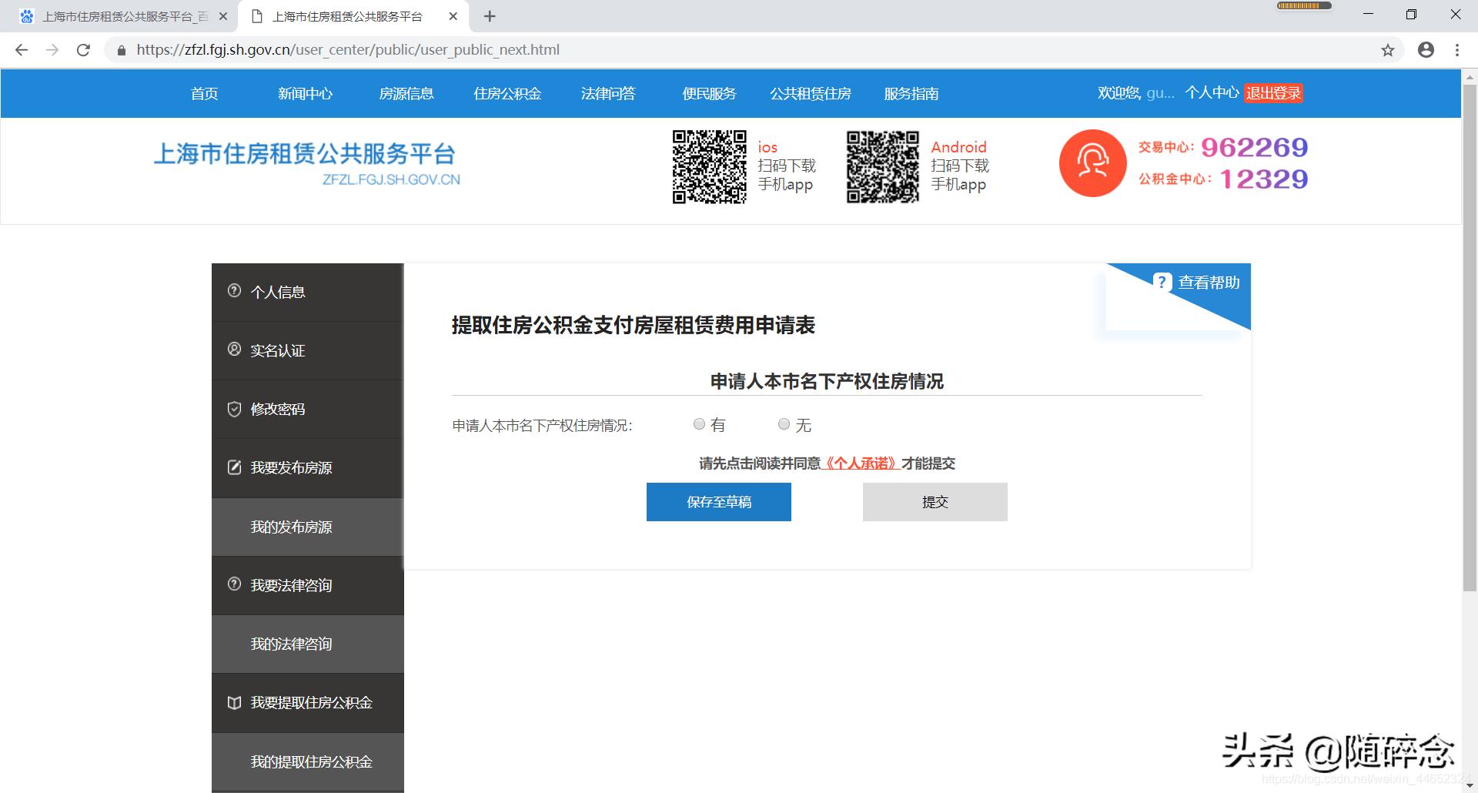Open 我要法律咨询 via its question icon

coord(235,585)
